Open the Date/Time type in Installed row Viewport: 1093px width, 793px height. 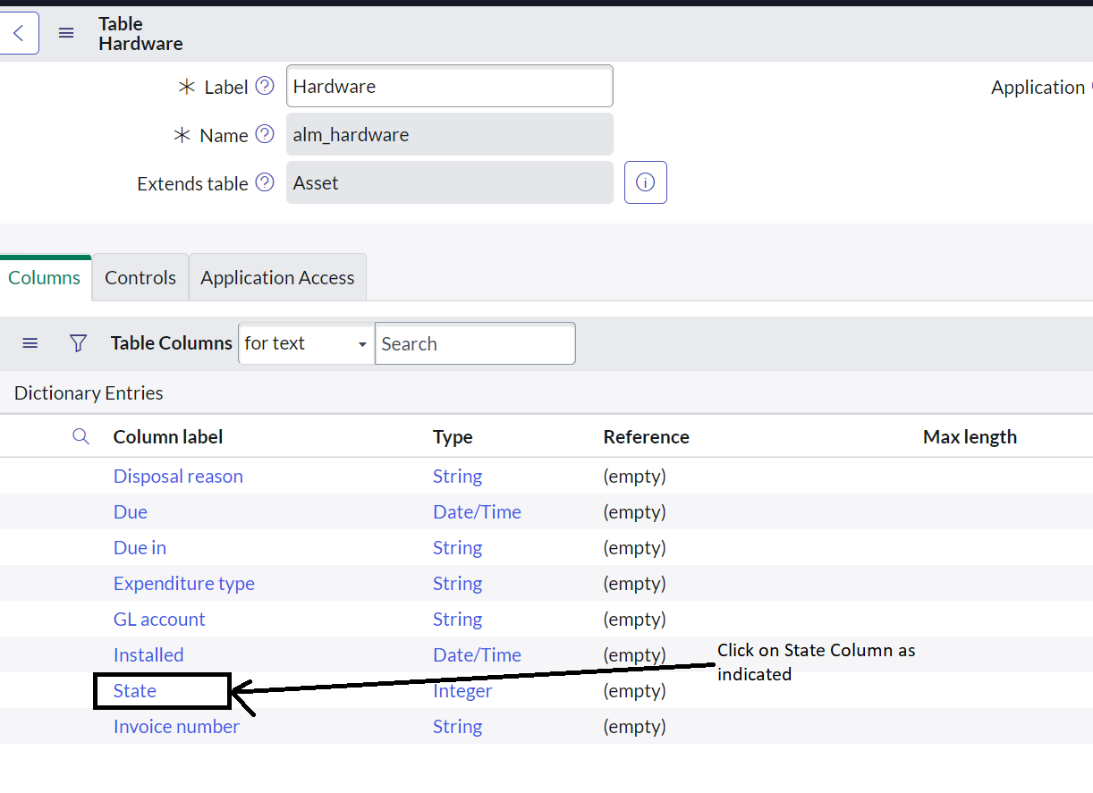pyautogui.click(x=477, y=655)
